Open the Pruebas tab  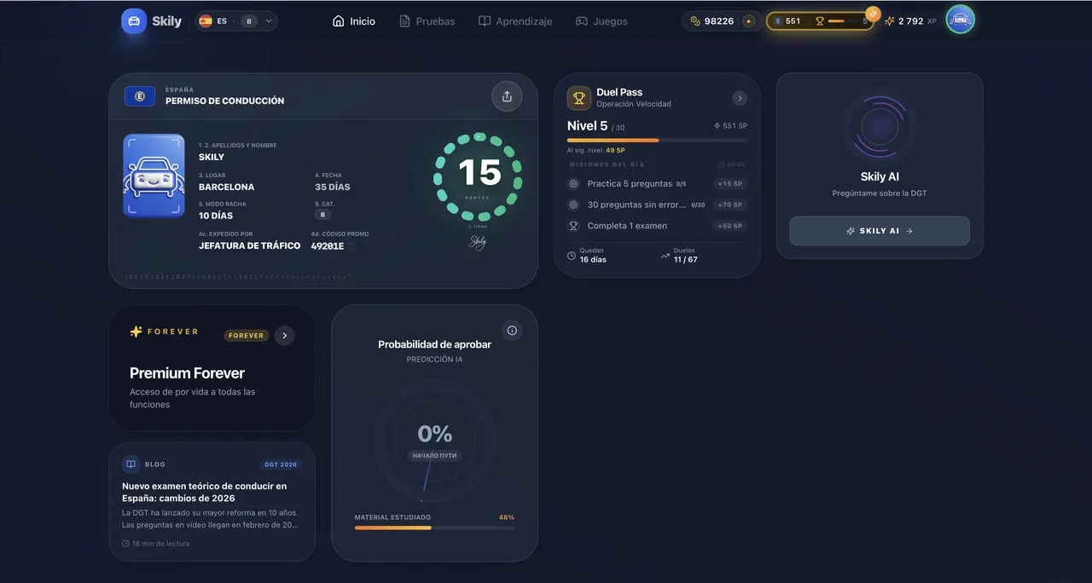(x=427, y=21)
